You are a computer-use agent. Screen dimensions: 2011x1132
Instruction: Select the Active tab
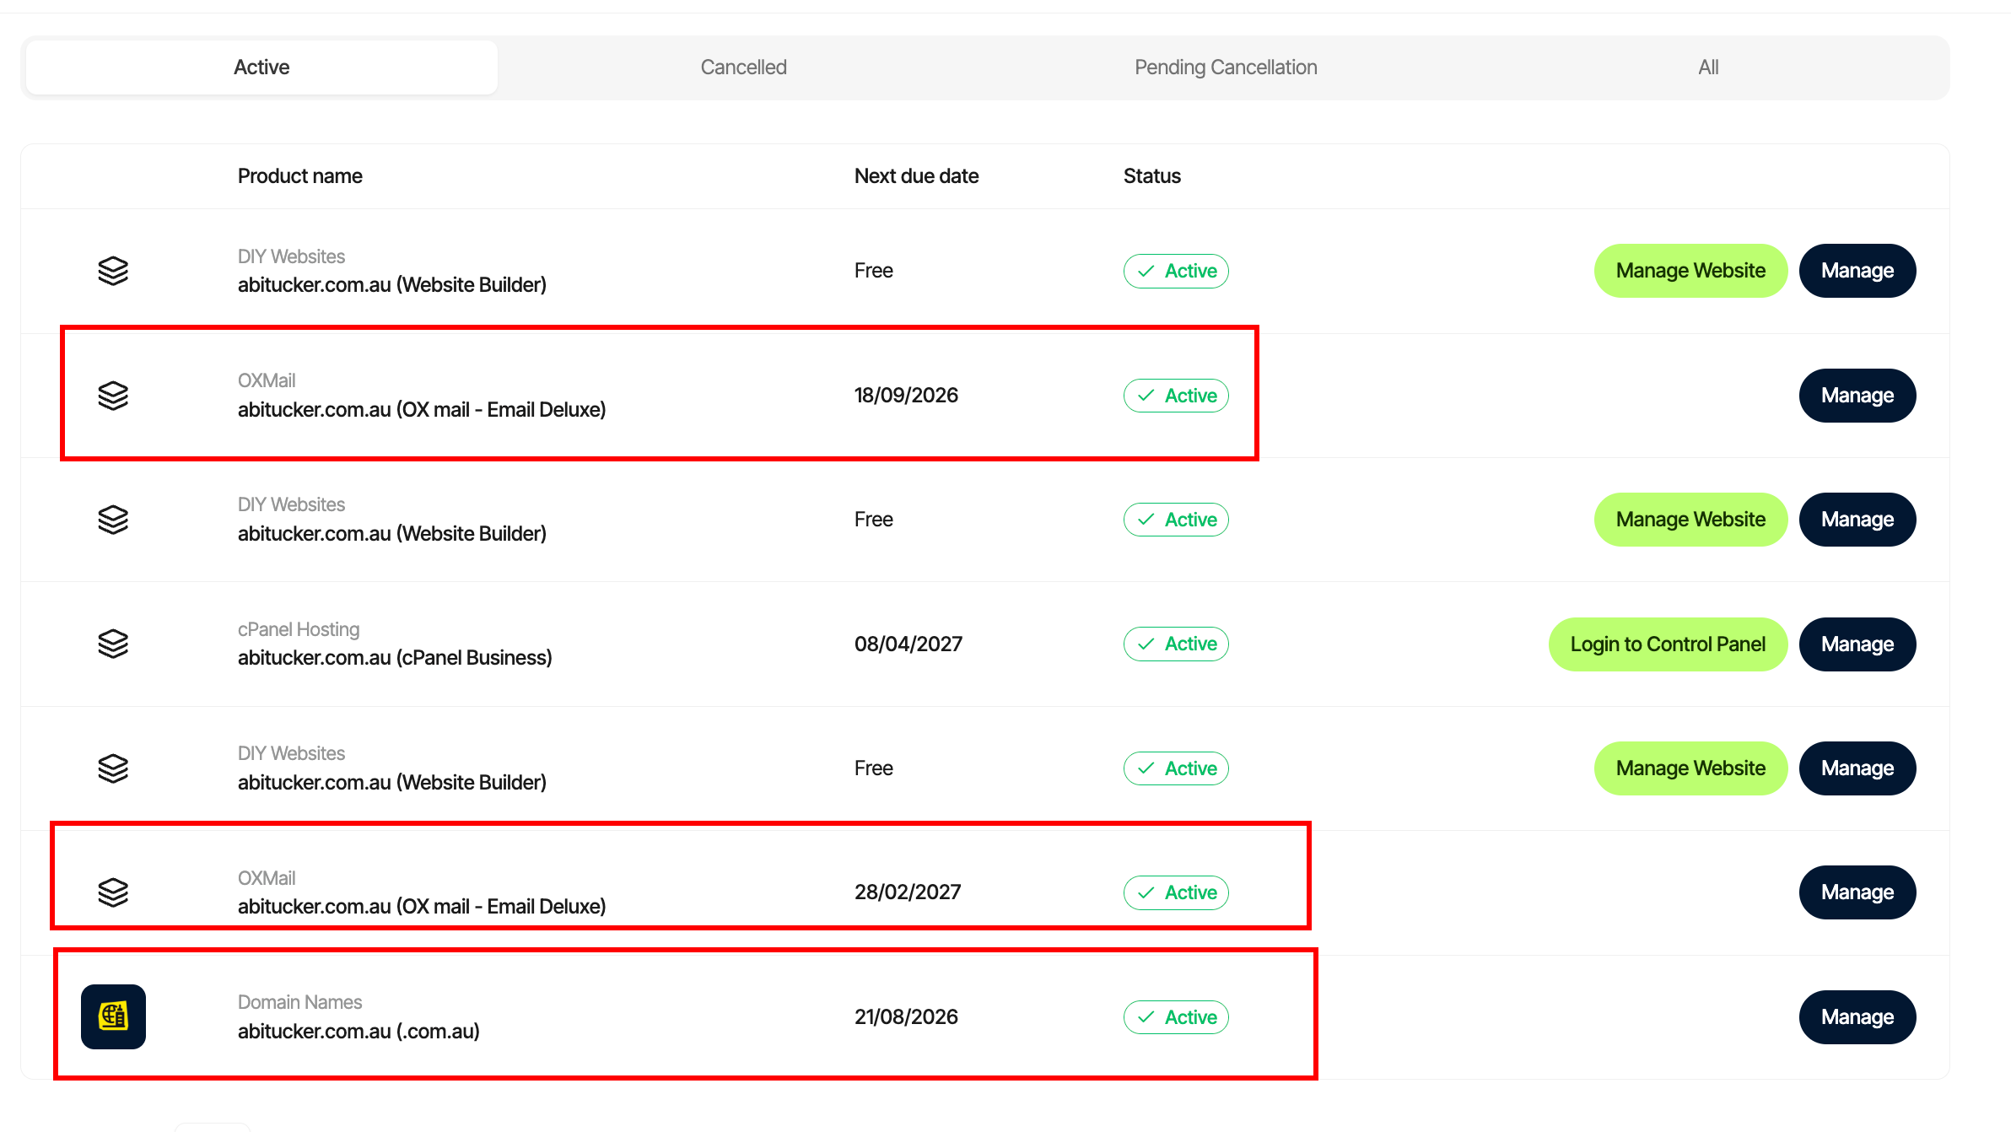(x=261, y=67)
